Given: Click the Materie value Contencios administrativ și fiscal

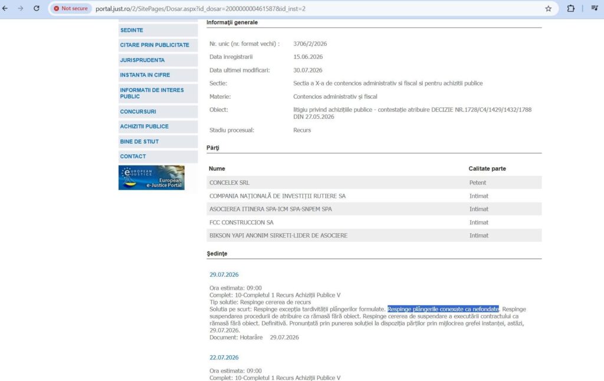Looking at the screenshot, I should 335,97.
